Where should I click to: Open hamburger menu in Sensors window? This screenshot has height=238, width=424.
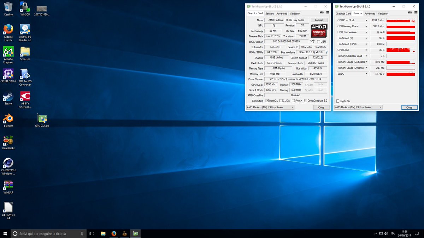(x=415, y=13)
